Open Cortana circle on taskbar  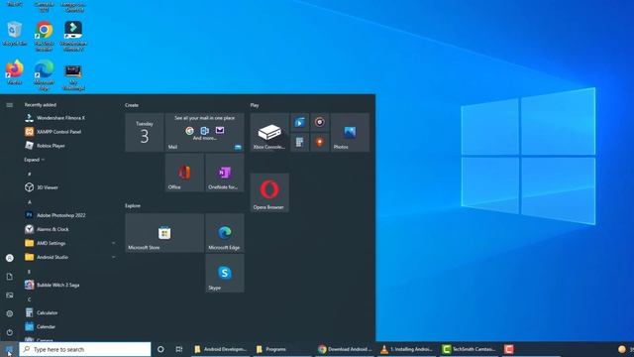[x=160, y=349]
